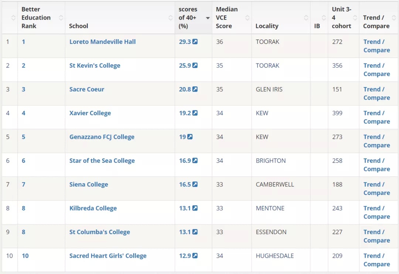
Task: Open external link icon in Kilbreda College row
Action: 195,208
